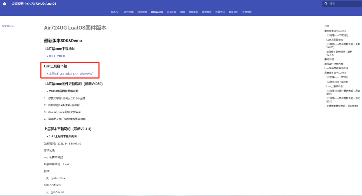Jump to 历史版本SDK&Demo in contents
This screenshot has height=196, width=362.
click(335, 73)
